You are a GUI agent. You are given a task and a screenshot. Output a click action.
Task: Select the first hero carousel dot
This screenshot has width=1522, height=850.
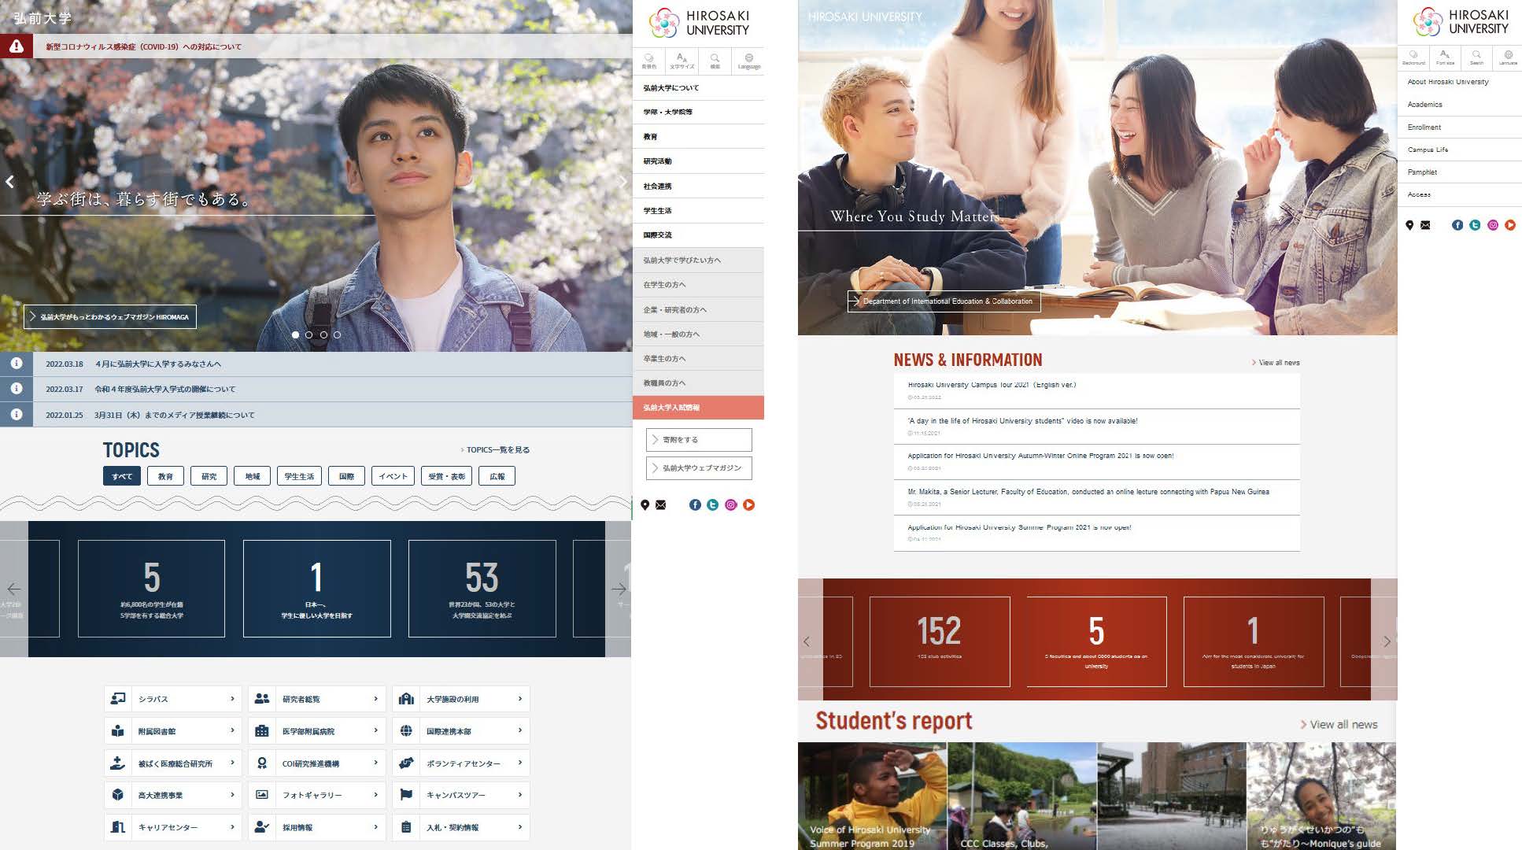pos(295,334)
